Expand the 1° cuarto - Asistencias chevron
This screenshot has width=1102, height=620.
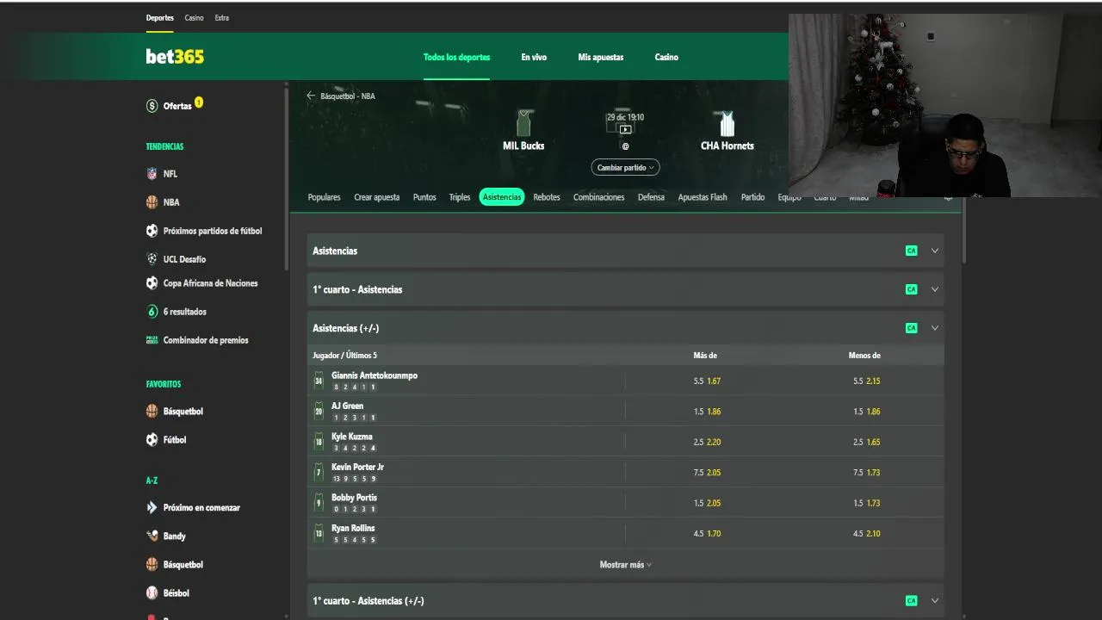pyautogui.click(x=935, y=289)
